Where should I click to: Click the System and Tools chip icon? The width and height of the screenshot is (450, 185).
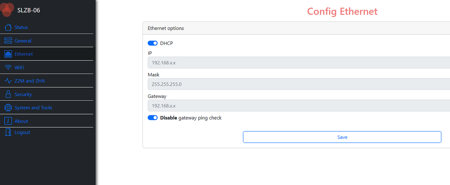[x=8, y=107]
